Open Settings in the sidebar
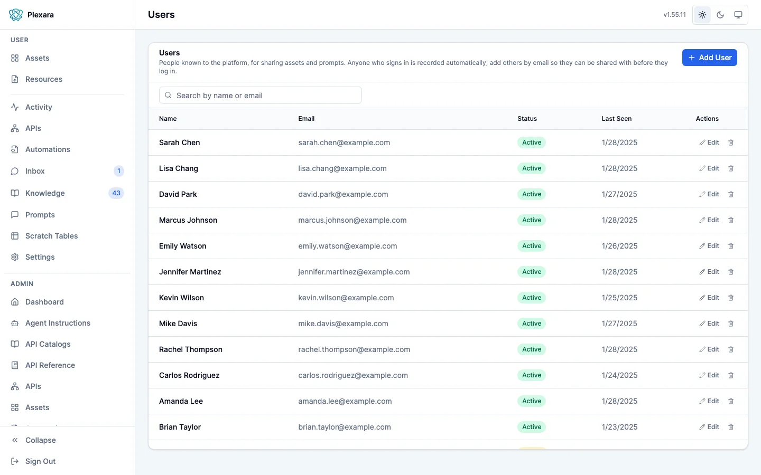 (x=67, y=257)
